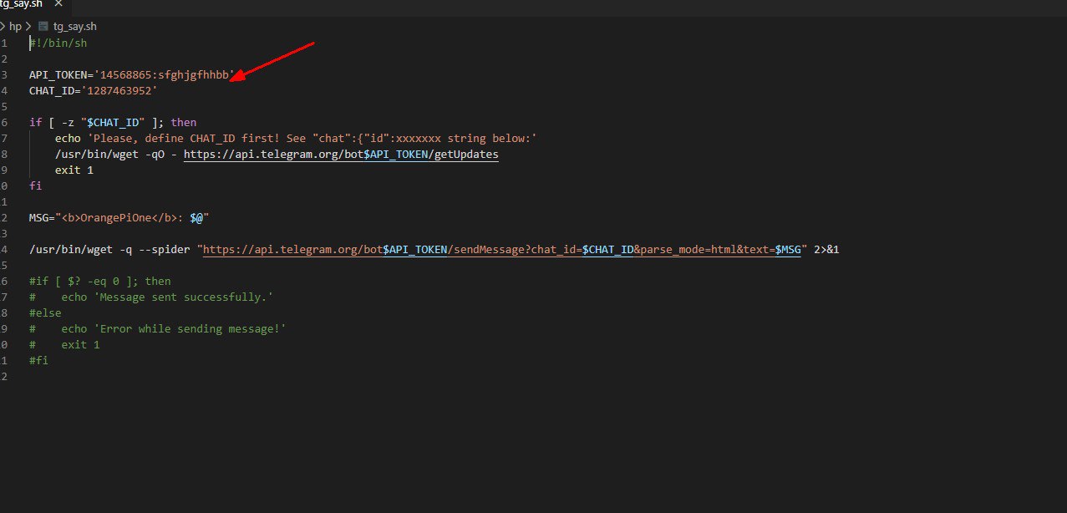1067x513 pixels.
Task: Click line number beside the MSG= line
Action: coord(4,218)
